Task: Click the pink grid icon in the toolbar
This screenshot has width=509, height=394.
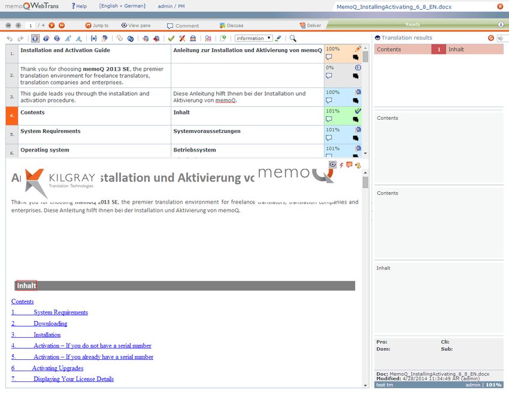Action: click(x=208, y=38)
